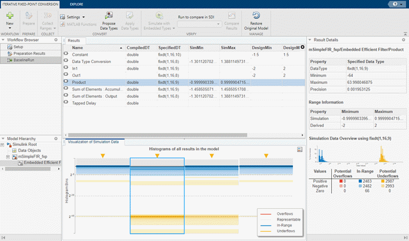Click the Workflow Browser panel gear icon
The height and width of the screenshot is (241, 409).
point(57,39)
